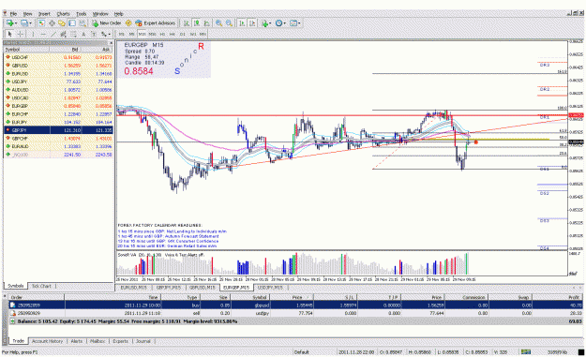Switch chart to candlesticks style

[x=196, y=23]
